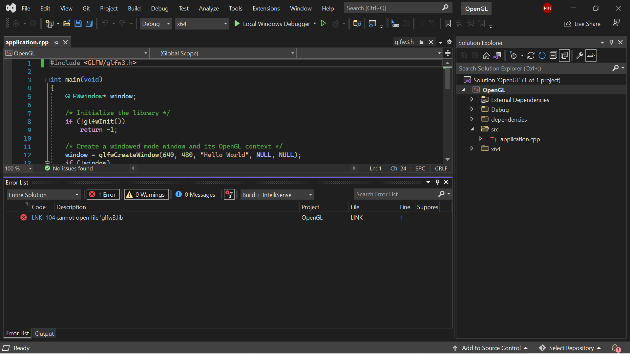
Task: Unpin the Error List panel
Action: pyautogui.click(x=437, y=182)
